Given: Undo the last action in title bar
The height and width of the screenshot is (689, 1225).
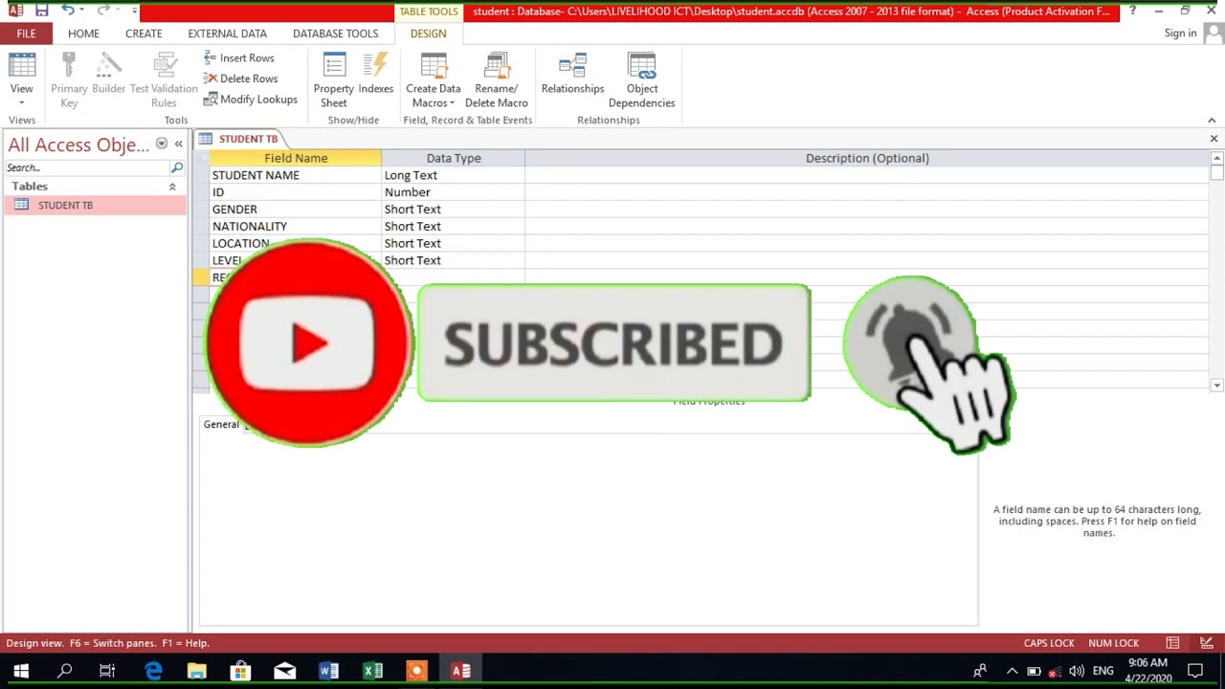Looking at the screenshot, I should 68,11.
